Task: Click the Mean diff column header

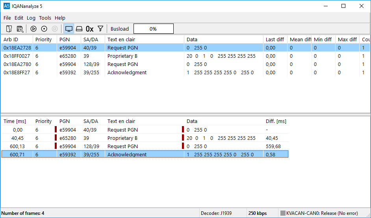Action: (x=299, y=39)
